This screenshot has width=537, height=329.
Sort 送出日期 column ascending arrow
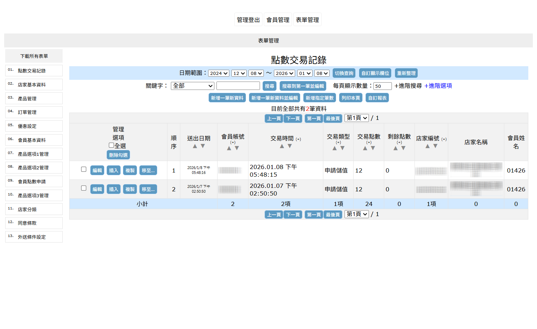(x=195, y=146)
